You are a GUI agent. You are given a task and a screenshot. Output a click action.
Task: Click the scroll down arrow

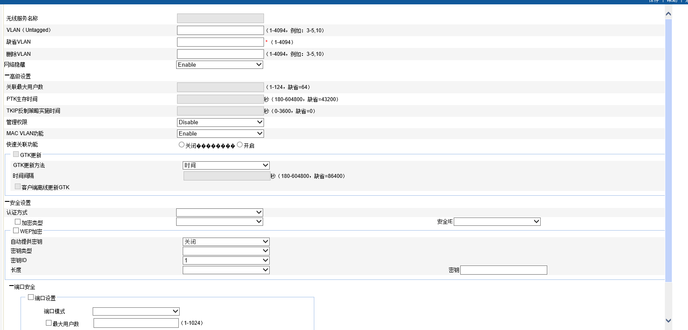pos(668,320)
